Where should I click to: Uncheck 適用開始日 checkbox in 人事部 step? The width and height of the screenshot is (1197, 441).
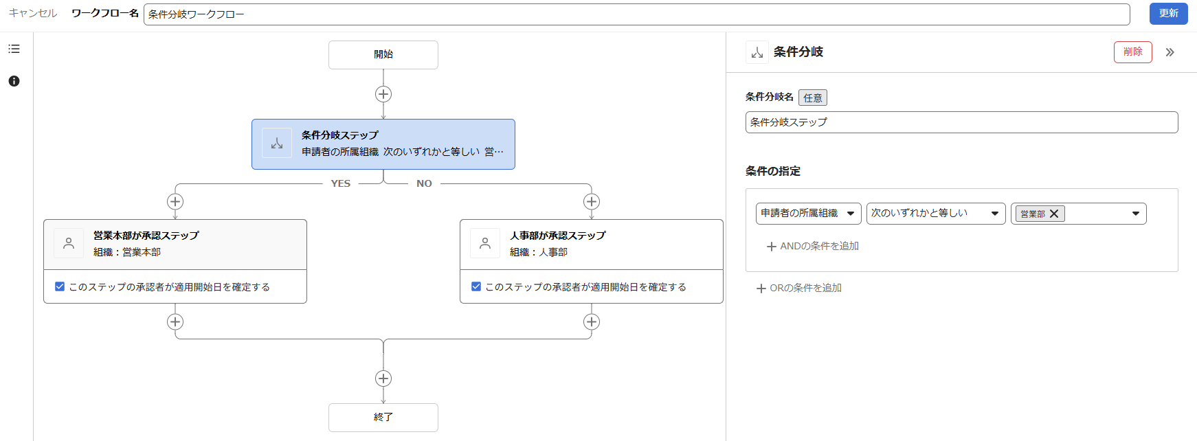click(476, 286)
